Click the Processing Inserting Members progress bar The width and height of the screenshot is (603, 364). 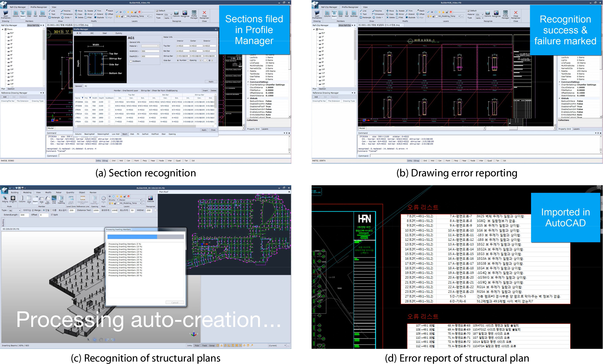tap(146, 237)
